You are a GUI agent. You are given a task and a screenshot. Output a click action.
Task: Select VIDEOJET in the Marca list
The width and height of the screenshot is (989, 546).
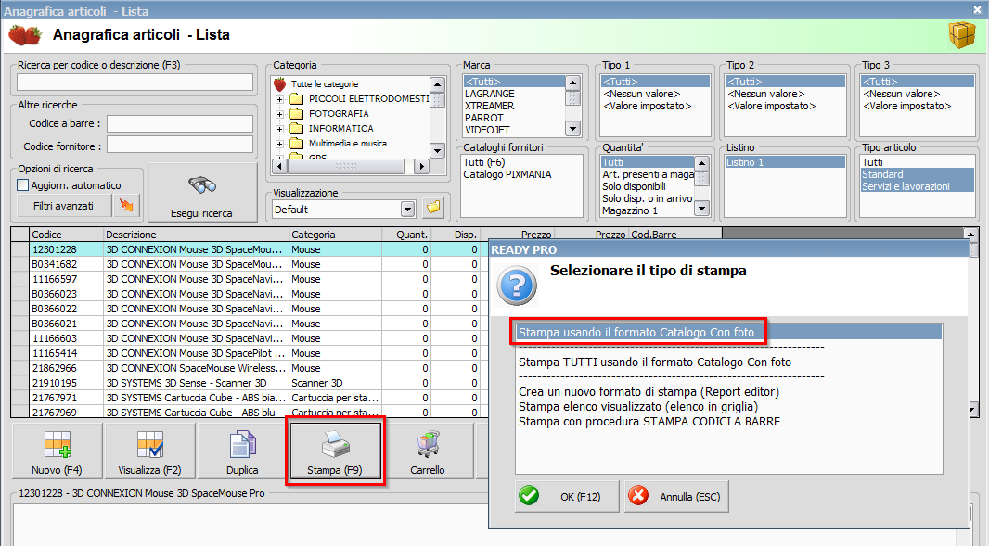point(487,130)
